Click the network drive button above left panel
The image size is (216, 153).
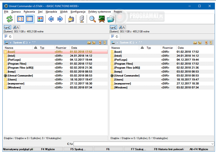(16, 27)
